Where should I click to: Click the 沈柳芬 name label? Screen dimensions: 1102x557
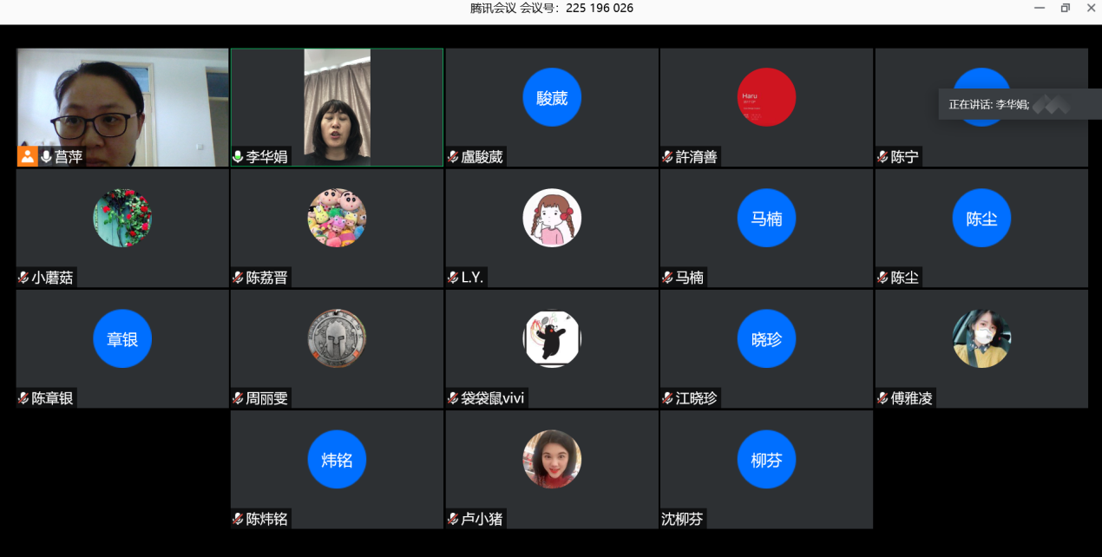click(x=682, y=519)
